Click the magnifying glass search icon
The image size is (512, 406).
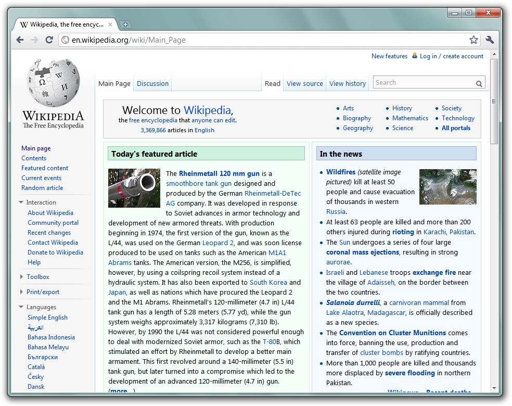pos(479,83)
